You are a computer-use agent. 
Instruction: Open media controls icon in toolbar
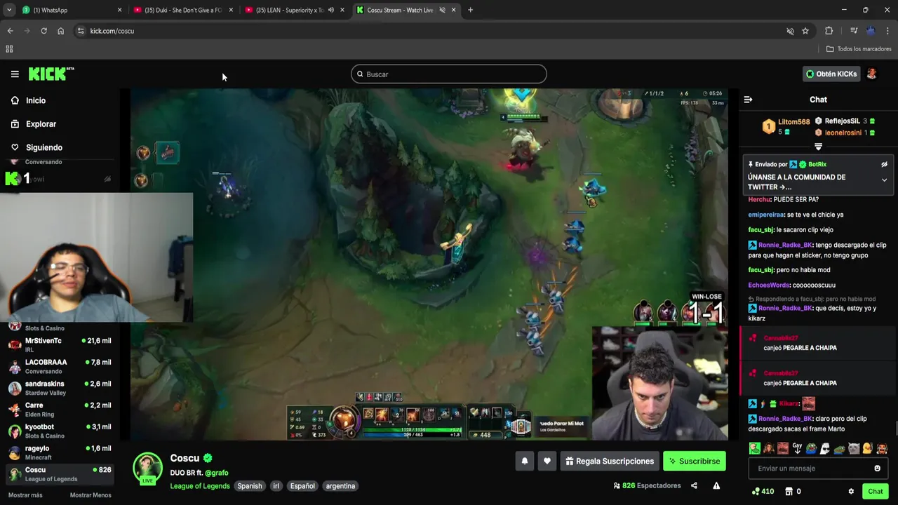[854, 31]
